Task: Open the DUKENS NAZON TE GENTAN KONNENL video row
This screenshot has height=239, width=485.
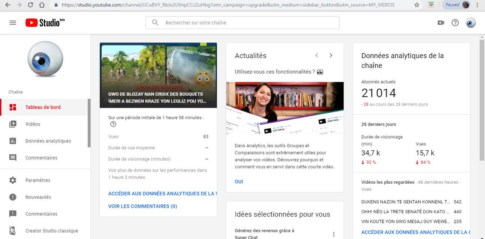Action: [x=411, y=202]
